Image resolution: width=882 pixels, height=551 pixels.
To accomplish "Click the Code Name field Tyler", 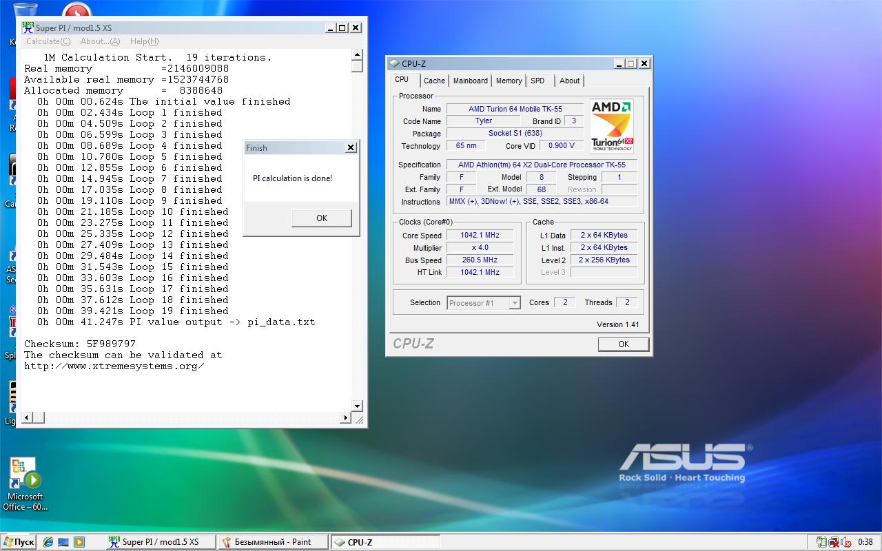I will click(x=484, y=121).
